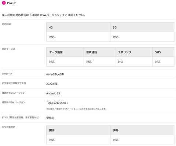Viewport: 176px width, 146px height.
Task: Select the 5G column header cell
Action: coord(142,27)
